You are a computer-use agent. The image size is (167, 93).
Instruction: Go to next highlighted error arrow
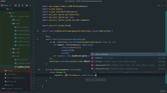tap(165, 5)
